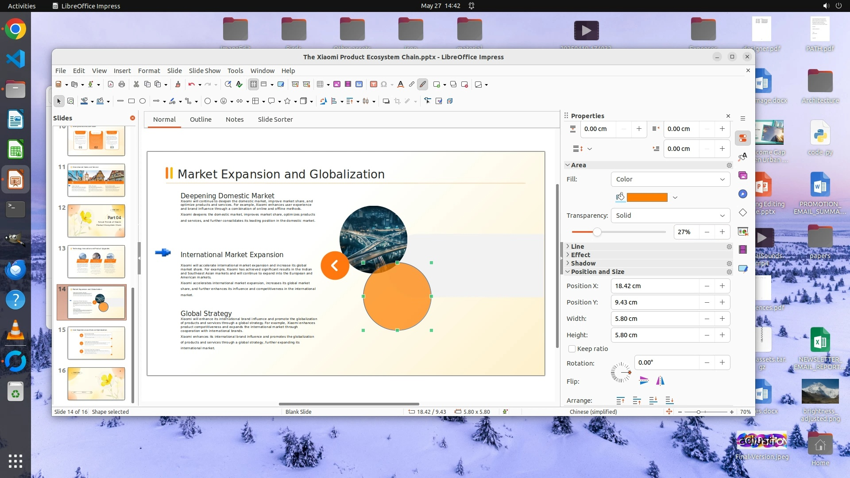The image size is (850, 478).
Task: Expand the Line section
Action: [577, 247]
